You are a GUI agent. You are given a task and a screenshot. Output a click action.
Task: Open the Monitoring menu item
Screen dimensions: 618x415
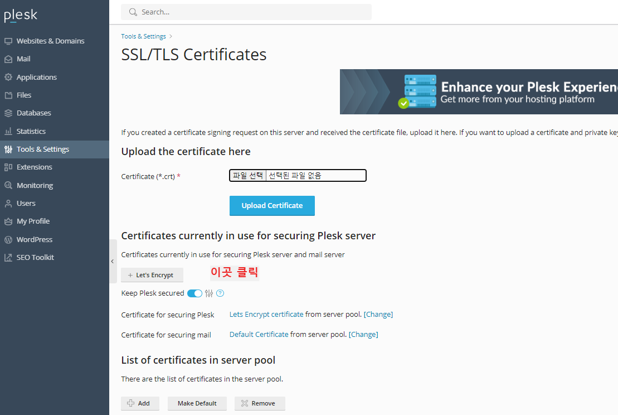coord(55,185)
